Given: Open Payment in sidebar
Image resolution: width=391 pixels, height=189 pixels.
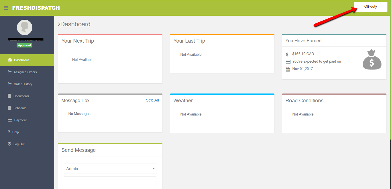Looking at the screenshot, I should (27, 120).
